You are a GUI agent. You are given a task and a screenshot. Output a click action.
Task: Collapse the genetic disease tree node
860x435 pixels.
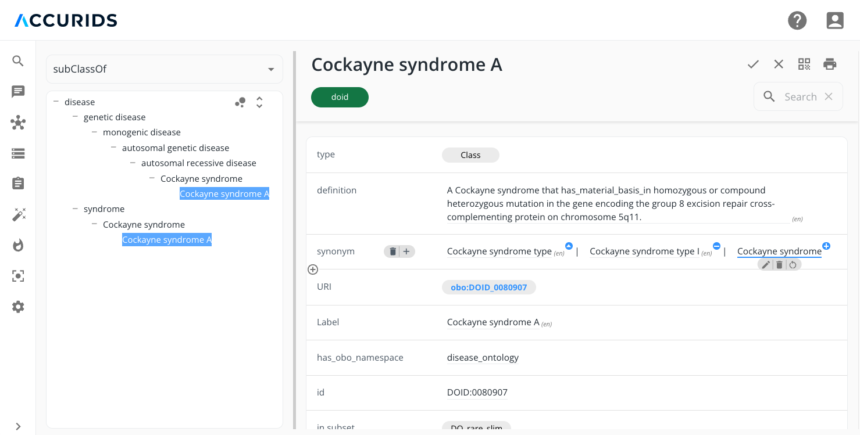tap(75, 117)
